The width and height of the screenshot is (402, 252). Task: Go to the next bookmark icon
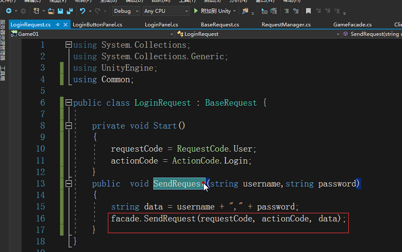(x=327, y=11)
